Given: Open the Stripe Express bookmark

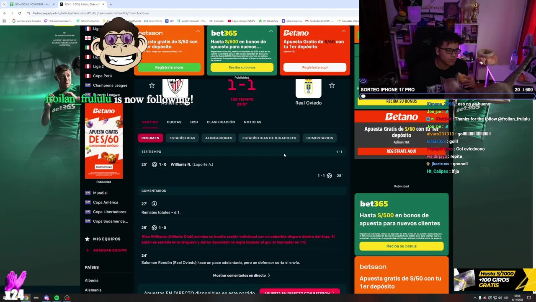Looking at the screenshot, I should [292, 21].
